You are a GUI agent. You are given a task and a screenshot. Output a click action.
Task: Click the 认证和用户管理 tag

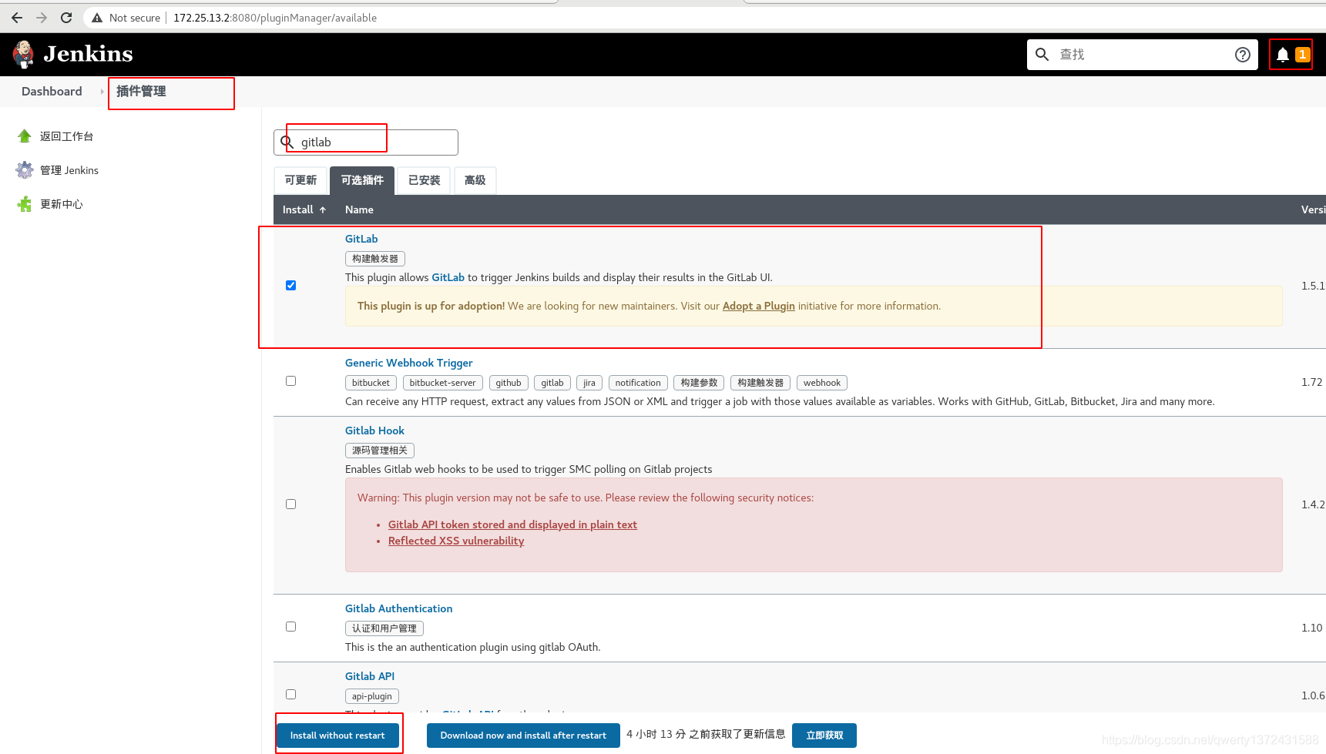pyautogui.click(x=384, y=628)
